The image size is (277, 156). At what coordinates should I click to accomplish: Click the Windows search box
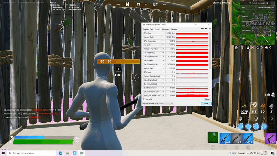[32, 153]
